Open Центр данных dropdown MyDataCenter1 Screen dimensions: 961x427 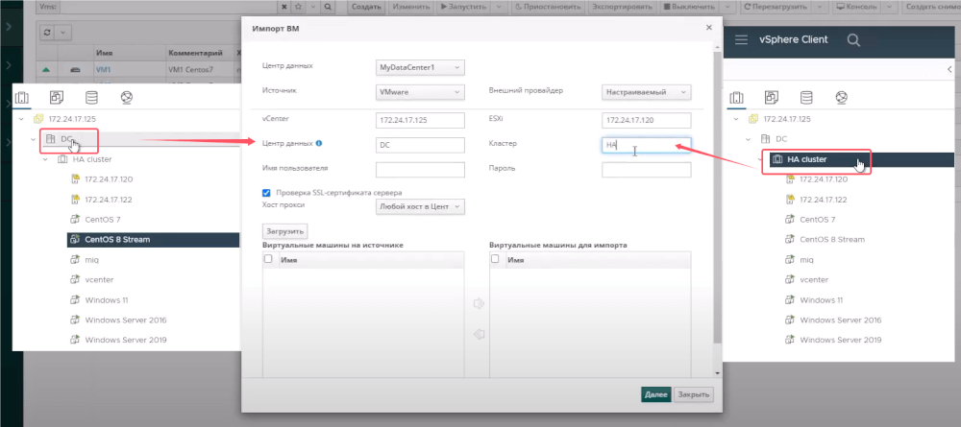(421, 67)
